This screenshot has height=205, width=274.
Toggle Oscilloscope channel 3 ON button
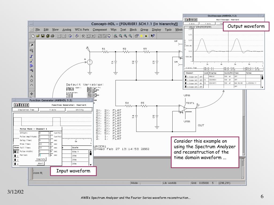[x=201, y=83]
